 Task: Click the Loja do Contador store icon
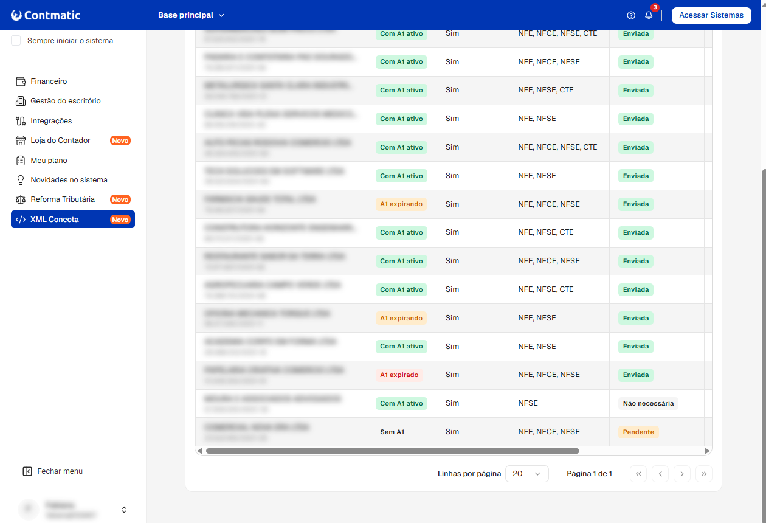[x=20, y=140]
